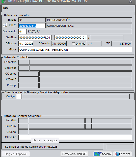Image resolution: width=136 pixels, height=157 pixels.
Task: Click the Aceptar button icon
Action: tap(97, 154)
